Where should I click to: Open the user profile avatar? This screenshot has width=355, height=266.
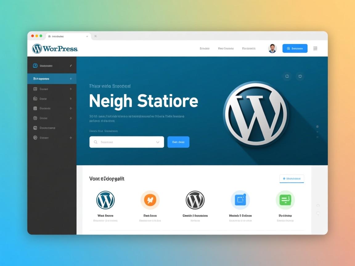click(x=272, y=48)
